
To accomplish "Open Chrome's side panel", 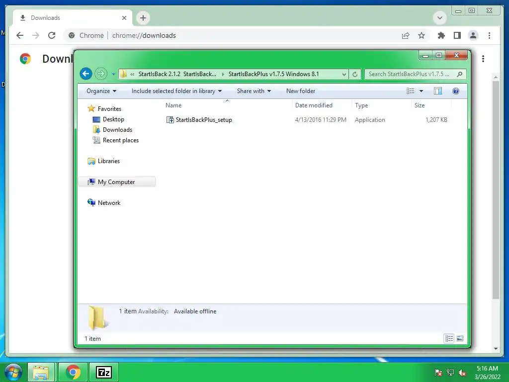I will tap(457, 35).
